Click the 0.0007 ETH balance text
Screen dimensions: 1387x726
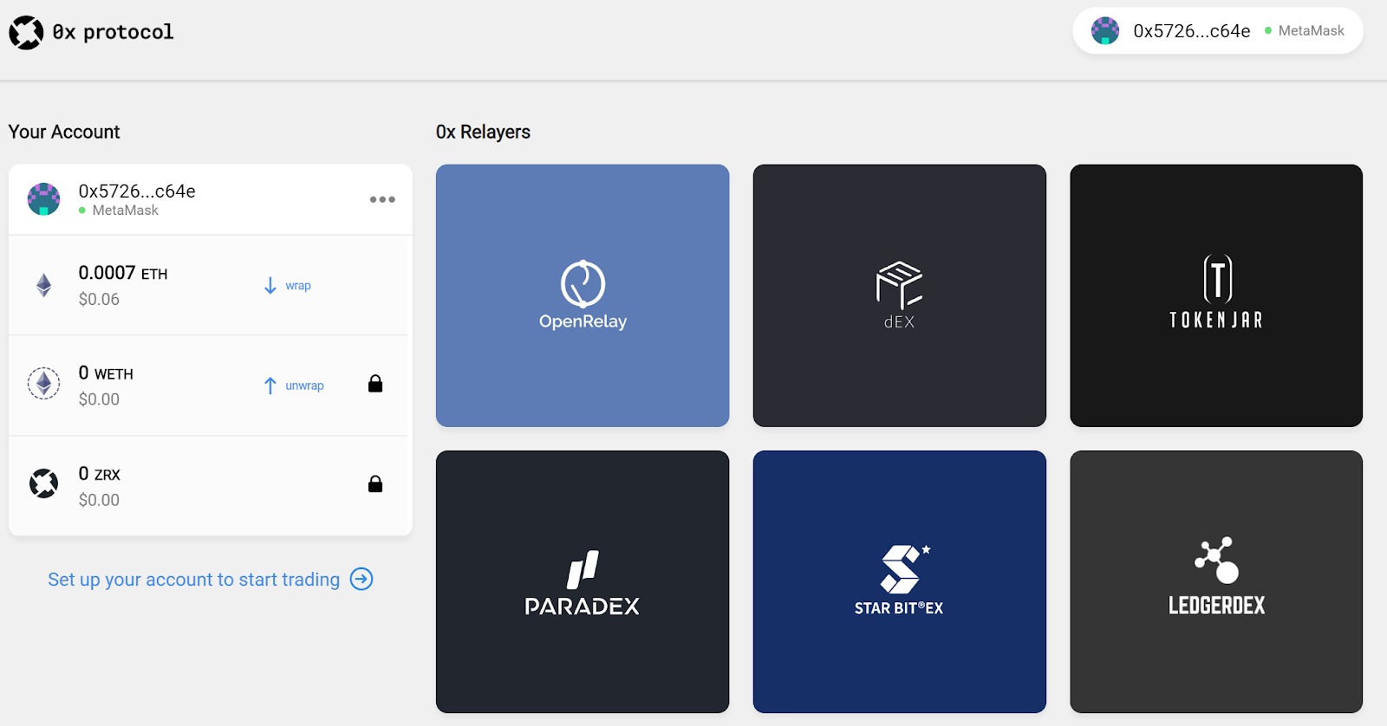[123, 273]
